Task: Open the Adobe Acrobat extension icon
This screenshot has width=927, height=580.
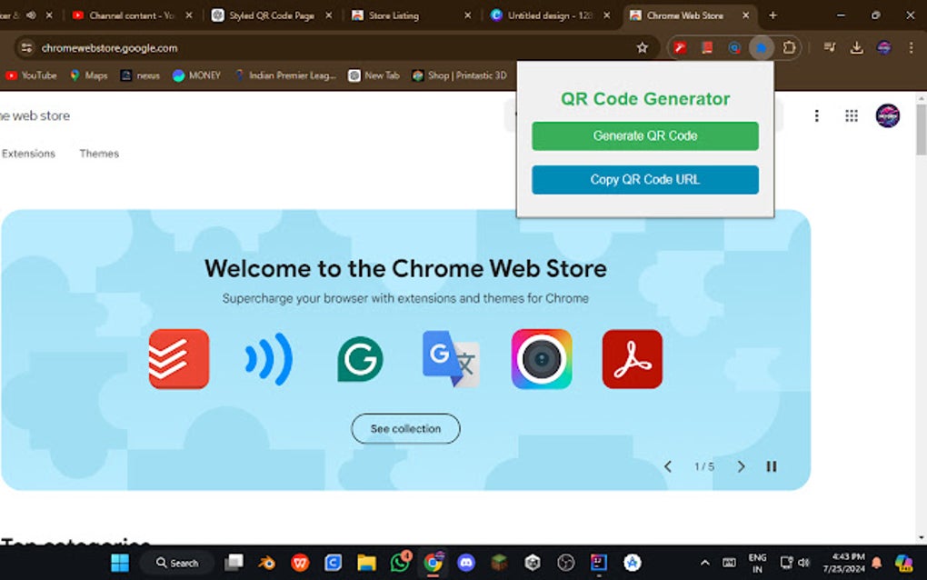Action: click(632, 359)
